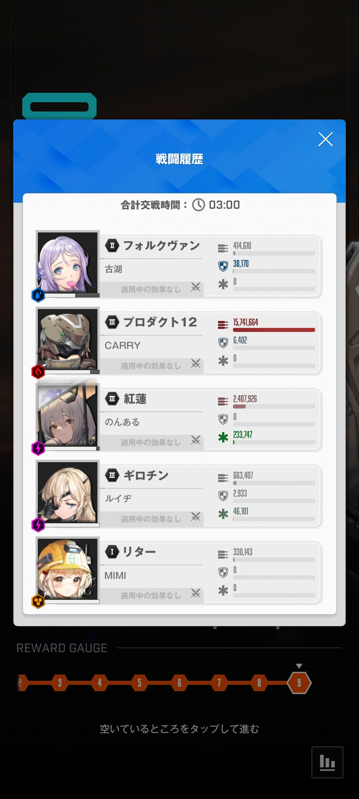Image resolution: width=359 pixels, height=799 pixels.
Task: Close the 戦闘履歴 battle history popup
Action: [x=325, y=139]
